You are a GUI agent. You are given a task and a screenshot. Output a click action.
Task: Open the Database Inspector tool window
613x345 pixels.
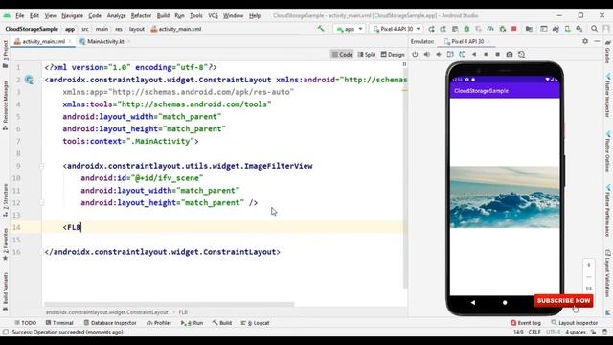click(110, 323)
